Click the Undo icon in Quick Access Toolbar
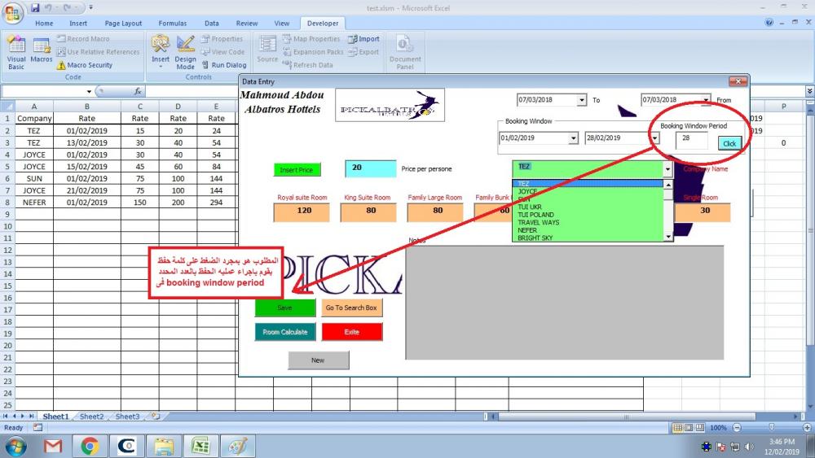815x458 pixels. (48, 8)
